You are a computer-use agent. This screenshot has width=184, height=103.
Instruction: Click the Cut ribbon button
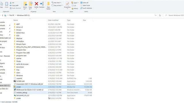[x=12, y=3]
